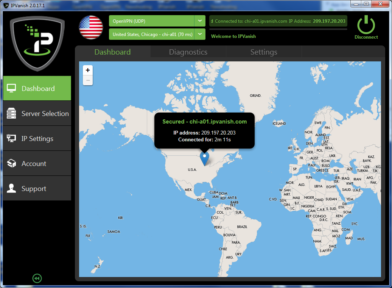The width and height of the screenshot is (392, 288).
Task: Open the OpenVPN (UDP) protocol dropdown arrow
Action: 200,21
